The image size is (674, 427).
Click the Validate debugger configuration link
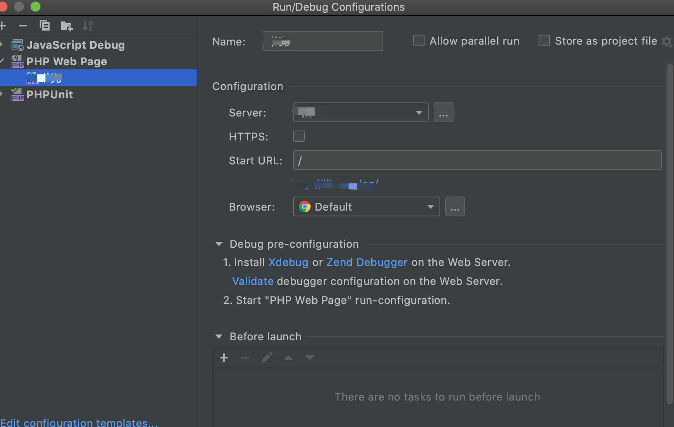253,281
